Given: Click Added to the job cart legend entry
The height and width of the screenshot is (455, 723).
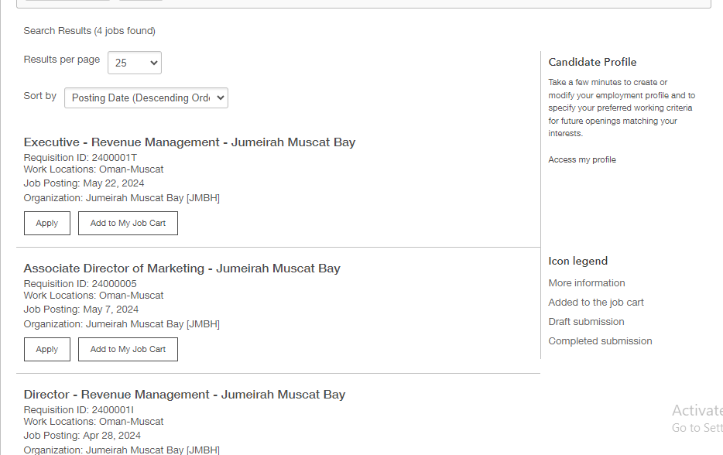Looking at the screenshot, I should tap(596, 303).
